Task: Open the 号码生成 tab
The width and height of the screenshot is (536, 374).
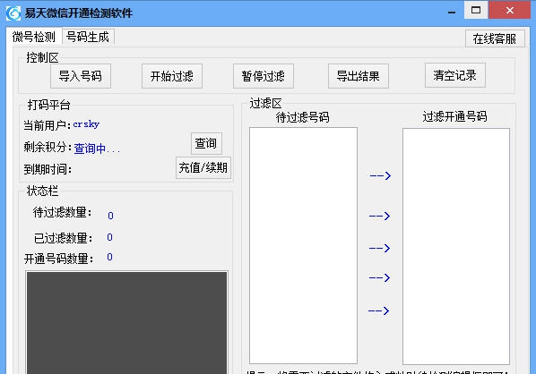Action: (88, 37)
